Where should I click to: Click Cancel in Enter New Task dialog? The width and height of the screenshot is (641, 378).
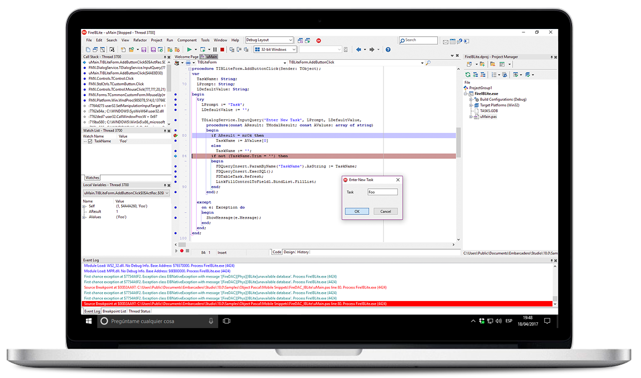tap(385, 212)
